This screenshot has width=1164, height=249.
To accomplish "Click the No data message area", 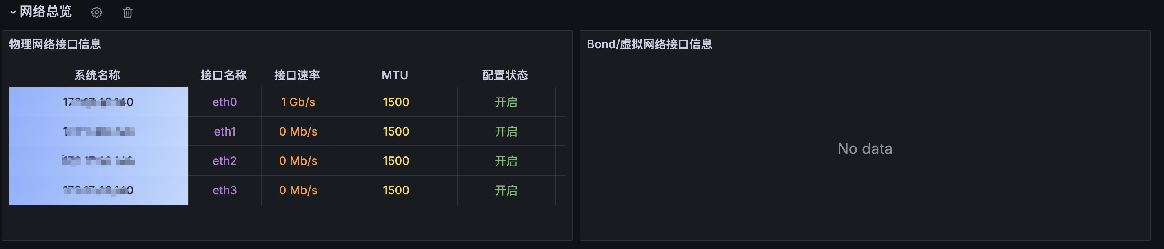I will tap(865, 149).
